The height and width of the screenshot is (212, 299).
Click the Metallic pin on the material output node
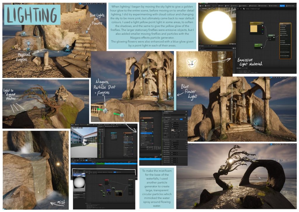pyautogui.click(x=281, y=28)
